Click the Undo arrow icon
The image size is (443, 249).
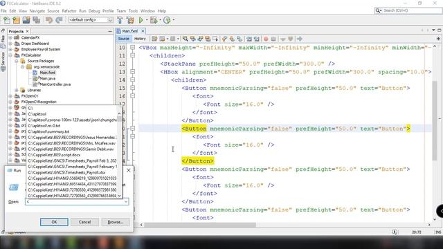[49, 20]
